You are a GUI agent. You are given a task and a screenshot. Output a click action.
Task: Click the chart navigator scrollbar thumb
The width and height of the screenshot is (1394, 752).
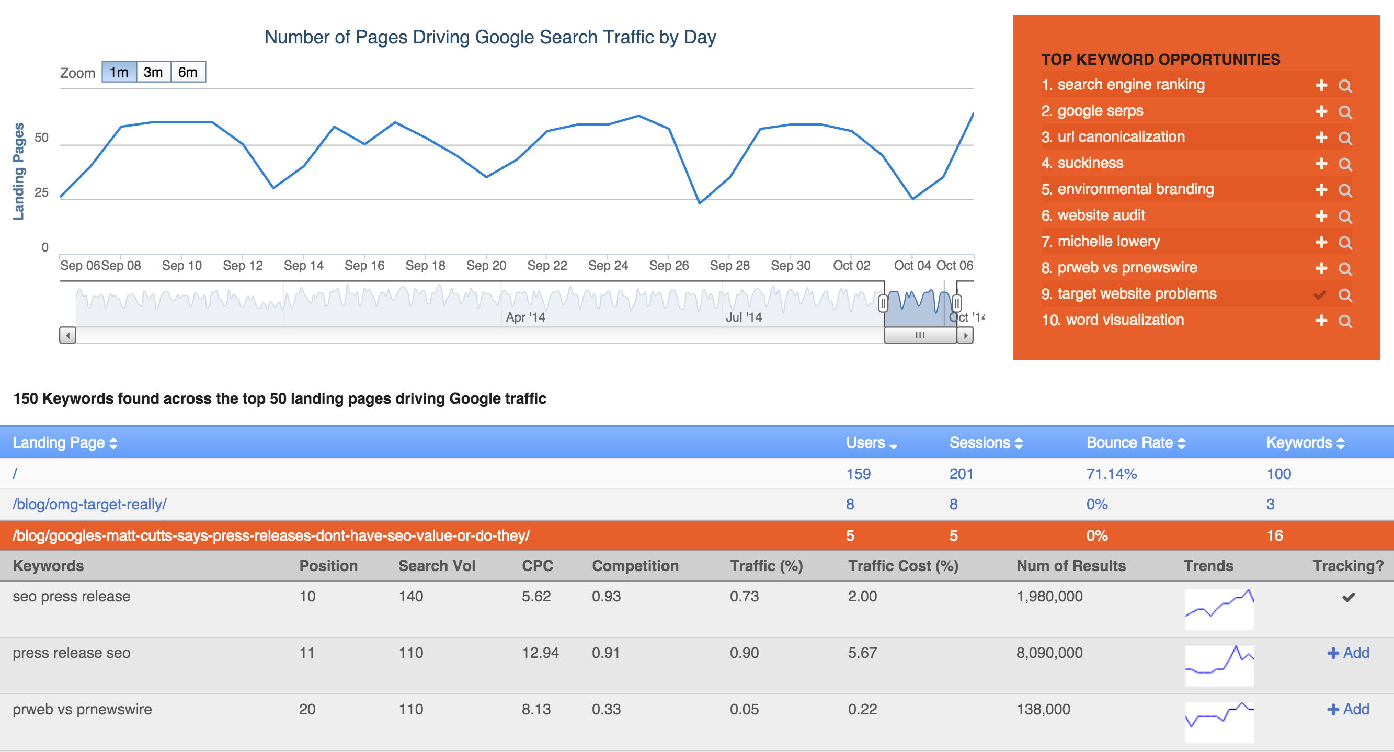920,335
